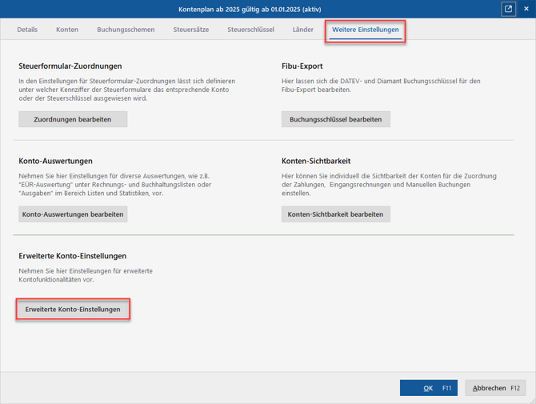The width and height of the screenshot is (536, 404).
Task: Show the Steuerschlüssel tab
Action: coord(250,30)
